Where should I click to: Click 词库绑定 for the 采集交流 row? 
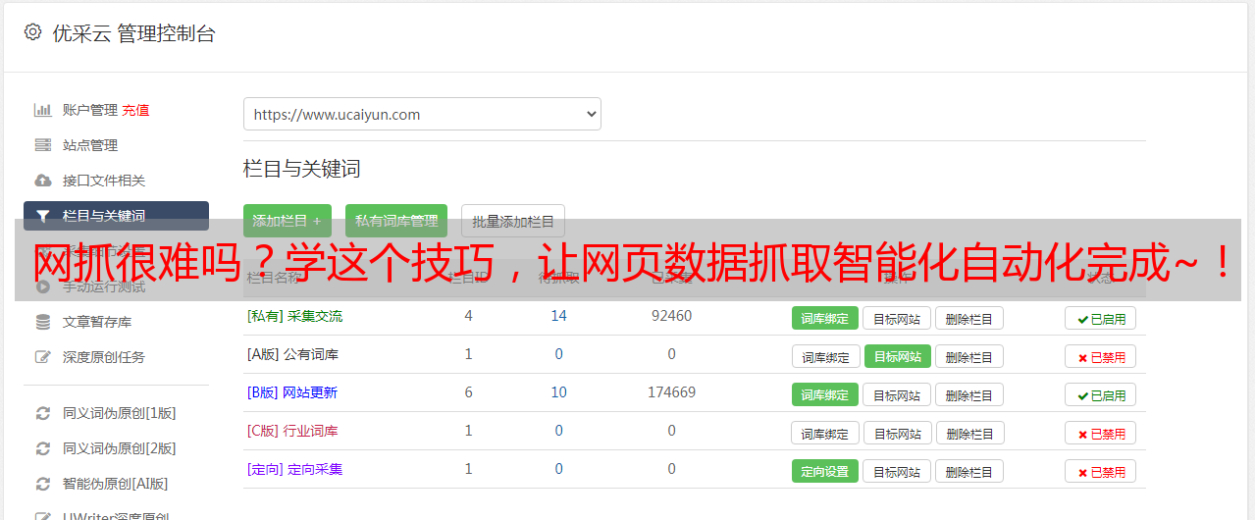[x=825, y=318]
